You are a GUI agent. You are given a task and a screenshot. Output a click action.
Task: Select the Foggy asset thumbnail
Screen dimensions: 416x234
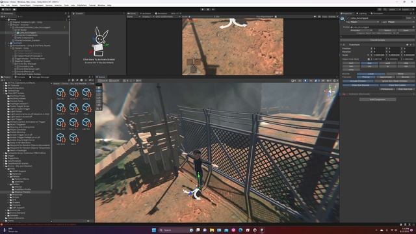86,109
